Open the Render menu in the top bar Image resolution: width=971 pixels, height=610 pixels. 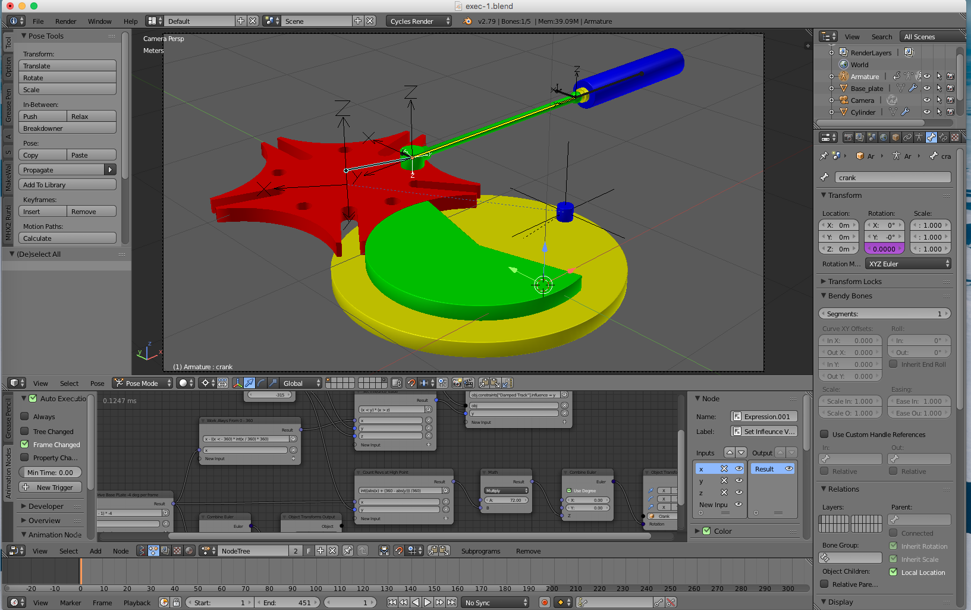[65, 21]
